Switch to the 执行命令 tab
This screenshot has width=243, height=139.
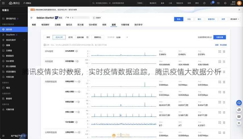coord(138,25)
